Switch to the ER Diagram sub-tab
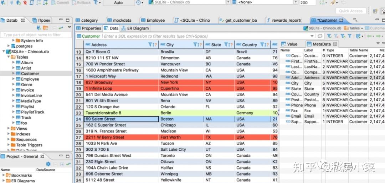This screenshot has width=385, height=183. (135, 28)
